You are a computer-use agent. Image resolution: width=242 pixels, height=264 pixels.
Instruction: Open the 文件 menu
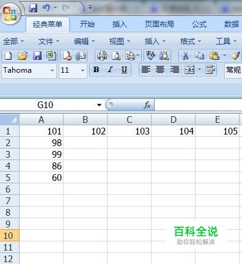click(49, 42)
